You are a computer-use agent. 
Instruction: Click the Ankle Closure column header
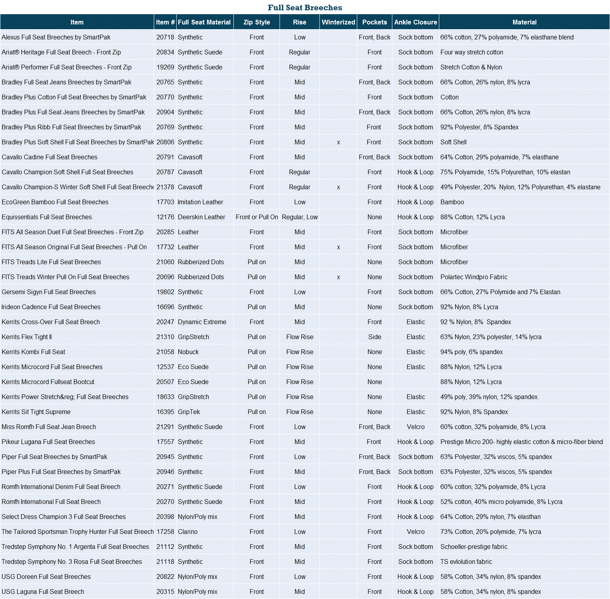coord(416,22)
